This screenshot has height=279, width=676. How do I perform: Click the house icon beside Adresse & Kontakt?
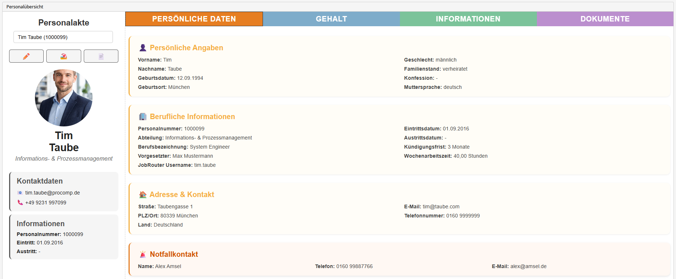pos(143,194)
